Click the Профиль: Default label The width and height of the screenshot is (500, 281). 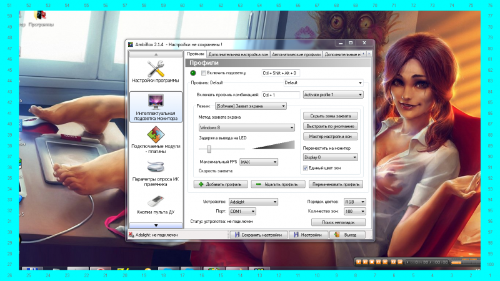coord(207,82)
